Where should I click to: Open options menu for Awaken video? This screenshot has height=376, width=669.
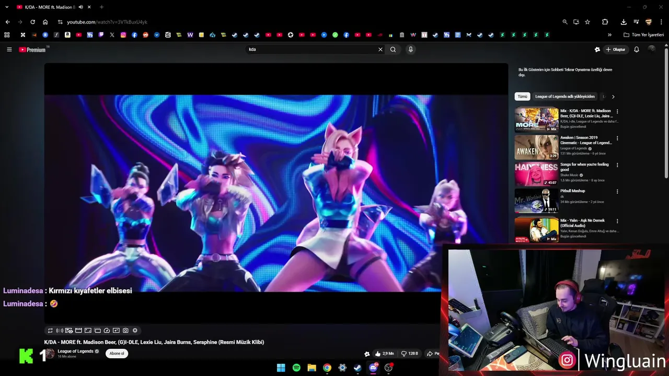(617, 138)
